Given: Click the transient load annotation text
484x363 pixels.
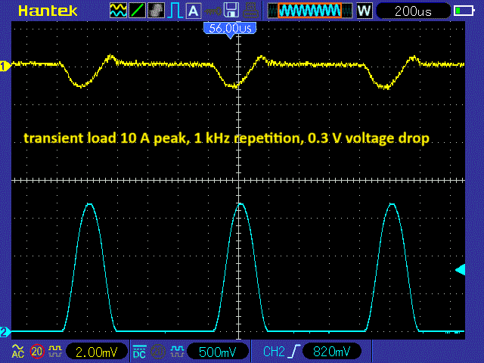Looking at the screenshot, I should point(227,138).
